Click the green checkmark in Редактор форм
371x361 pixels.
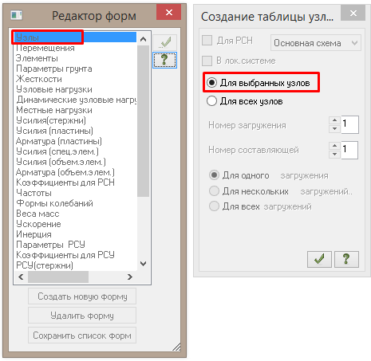[x=165, y=42]
